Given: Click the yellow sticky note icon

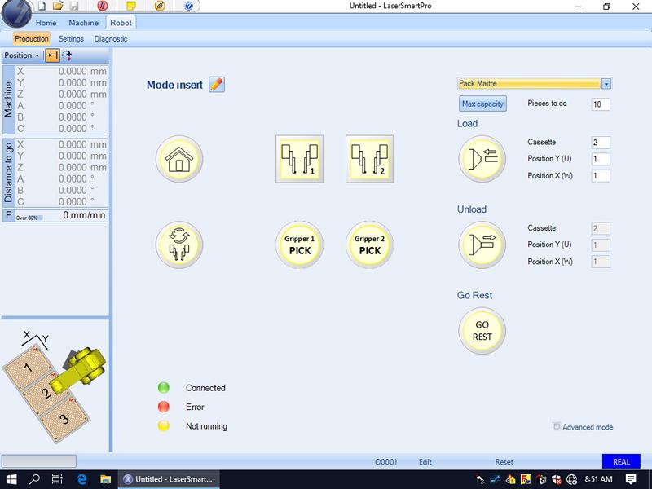Looking at the screenshot, I should (131, 7).
